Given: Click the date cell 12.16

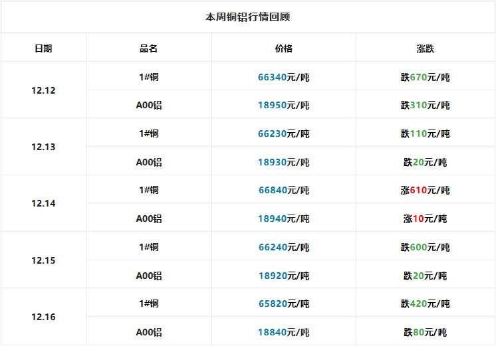Looking at the screenshot, I should pos(43,317).
